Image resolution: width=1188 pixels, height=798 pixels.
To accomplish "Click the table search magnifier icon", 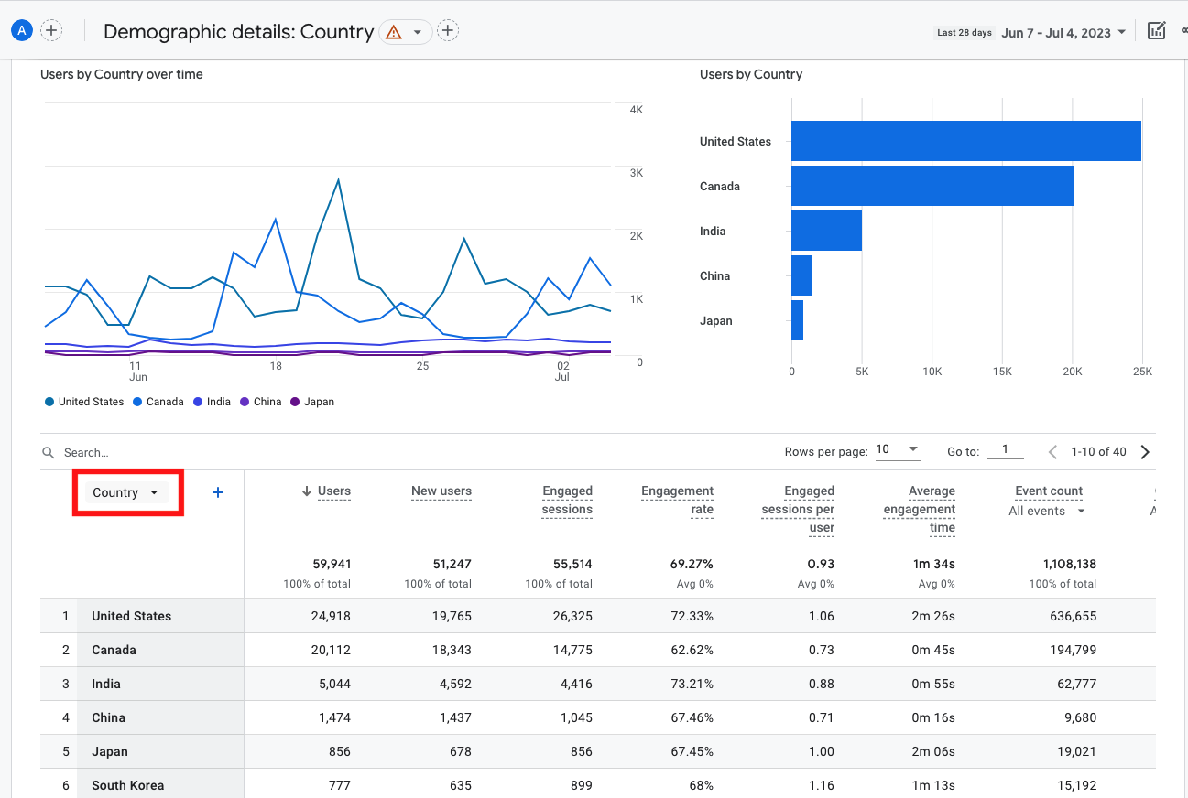I will tap(49, 453).
